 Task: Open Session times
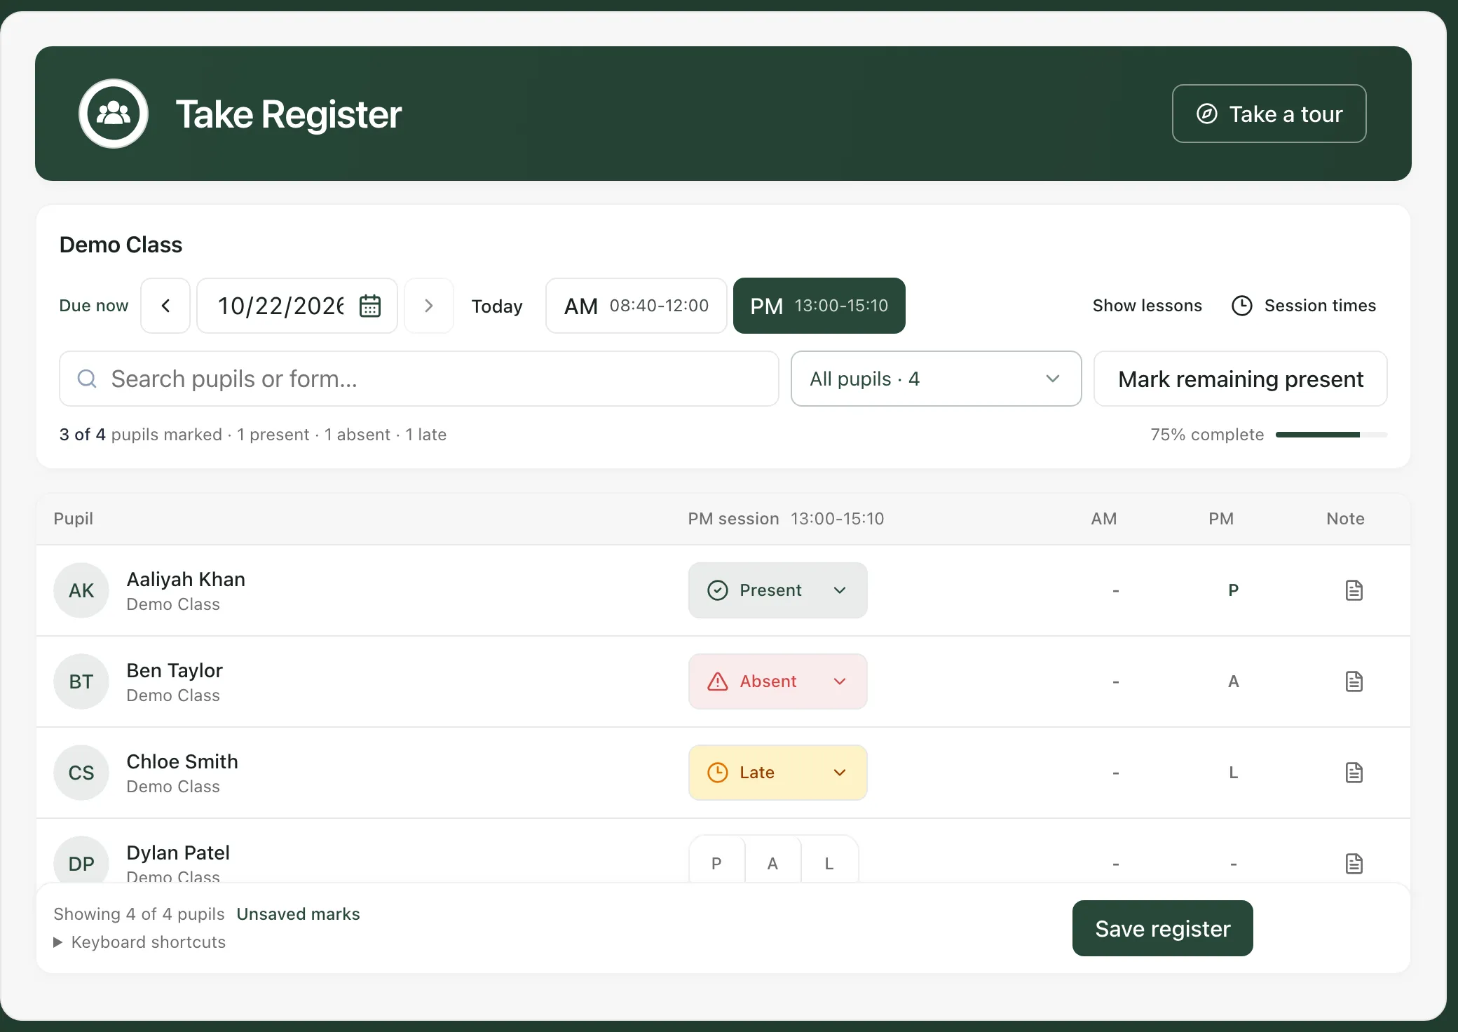point(1304,306)
